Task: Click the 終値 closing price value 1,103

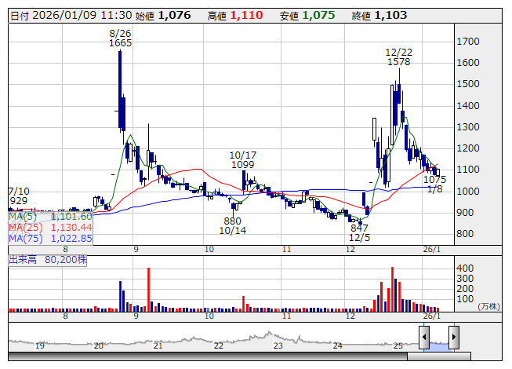Action: (x=390, y=15)
